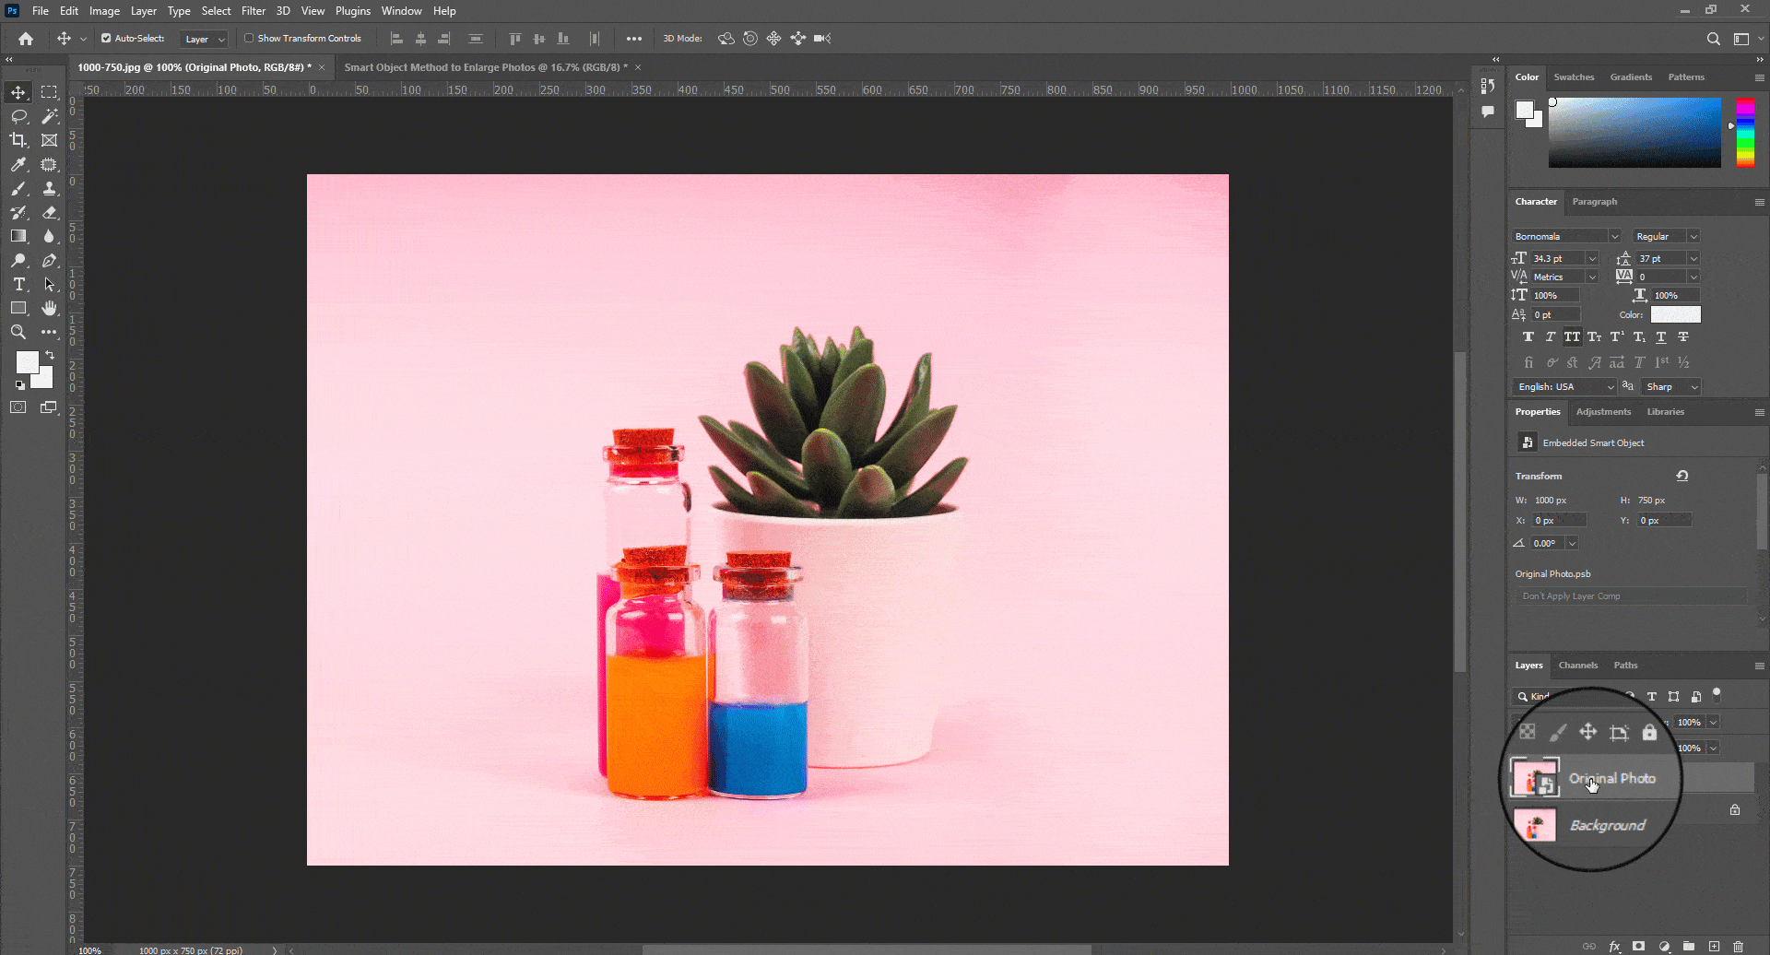The height and width of the screenshot is (955, 1770).
Task: Select the Zoom tool
Action: click(x=18, y=332)
